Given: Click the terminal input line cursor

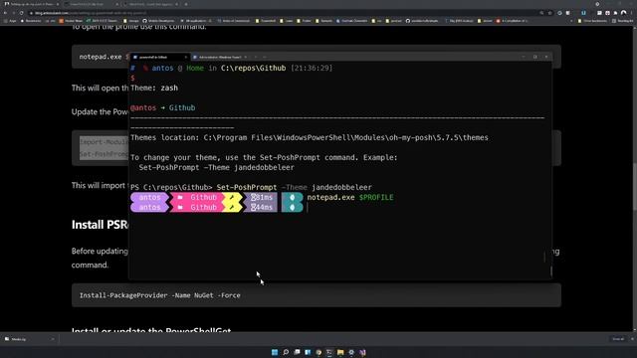Looking at the screenshot, I should click(x=308, y=208).
